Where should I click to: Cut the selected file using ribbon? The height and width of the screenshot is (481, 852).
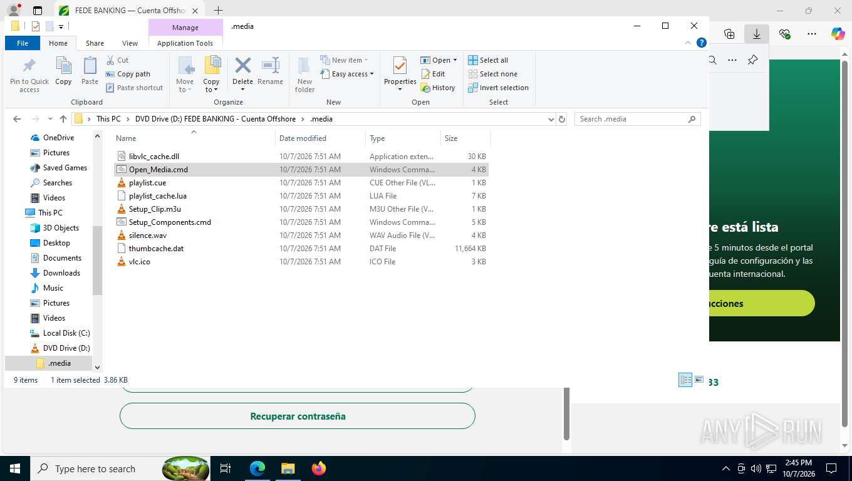pyautogui.click(x=117, y=60)
